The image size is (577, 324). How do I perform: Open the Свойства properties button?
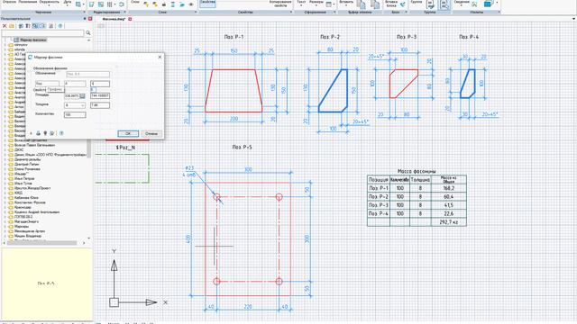[x=207, y=3]
